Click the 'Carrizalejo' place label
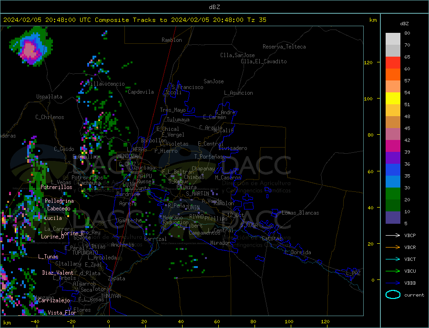 point(54,301)
